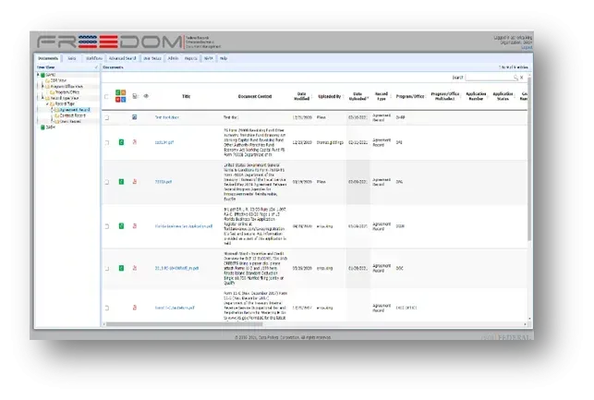Collapse the Record Type folder node
Screen dimensions: 594x400
click(47, 103)
